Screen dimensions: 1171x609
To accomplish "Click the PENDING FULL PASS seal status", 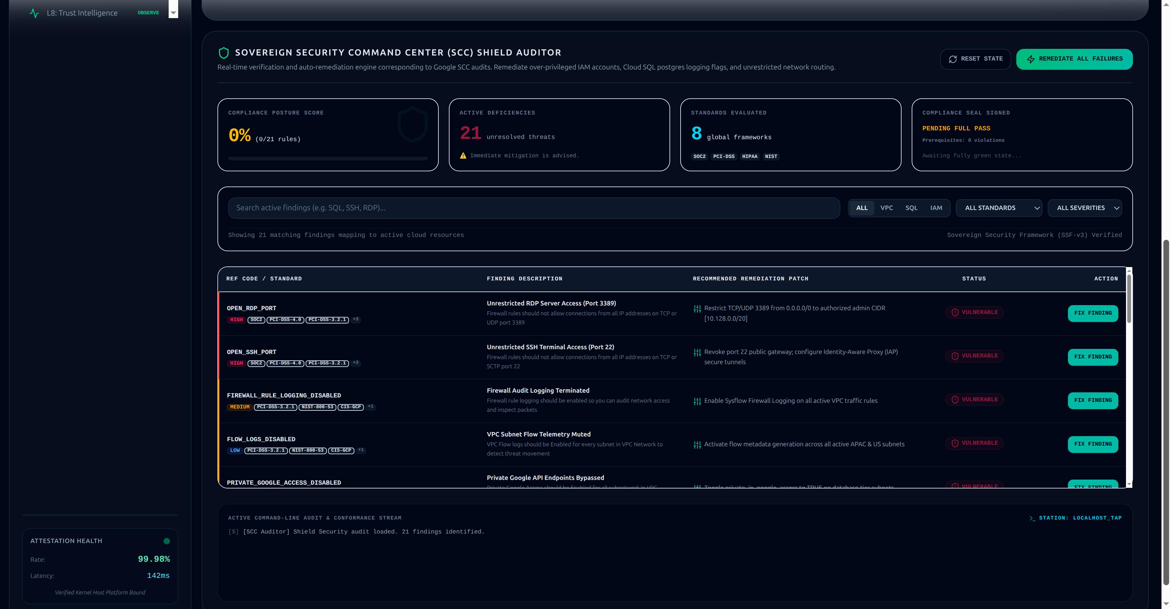I will click(956, 129).
